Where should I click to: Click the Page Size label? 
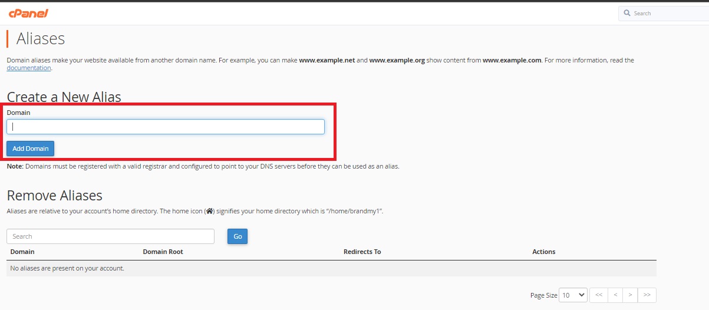point(543,295)
